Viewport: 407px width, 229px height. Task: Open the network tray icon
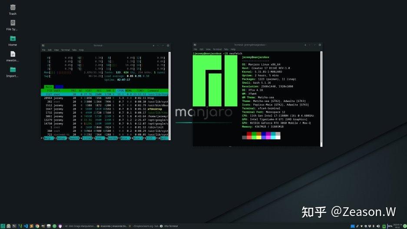click(361, 226)
